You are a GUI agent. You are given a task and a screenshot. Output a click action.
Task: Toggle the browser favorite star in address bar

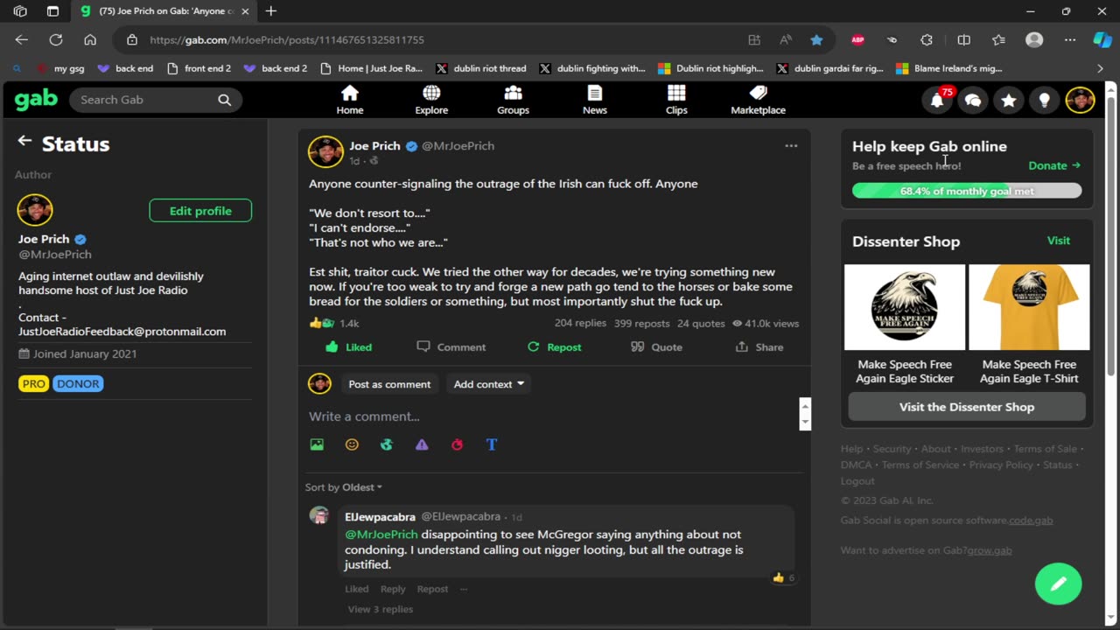[x=816, y=39]
